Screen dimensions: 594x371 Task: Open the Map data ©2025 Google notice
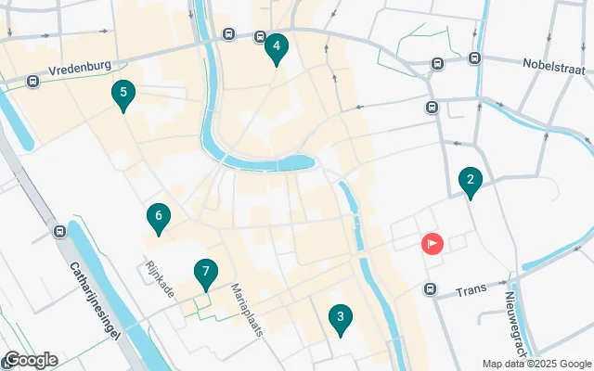pyautogui.click(x=536, y=364)
